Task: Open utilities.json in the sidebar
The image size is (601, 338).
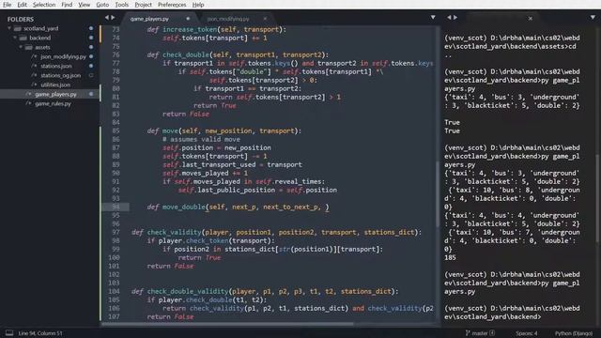Action: click(x=55, y=84)
